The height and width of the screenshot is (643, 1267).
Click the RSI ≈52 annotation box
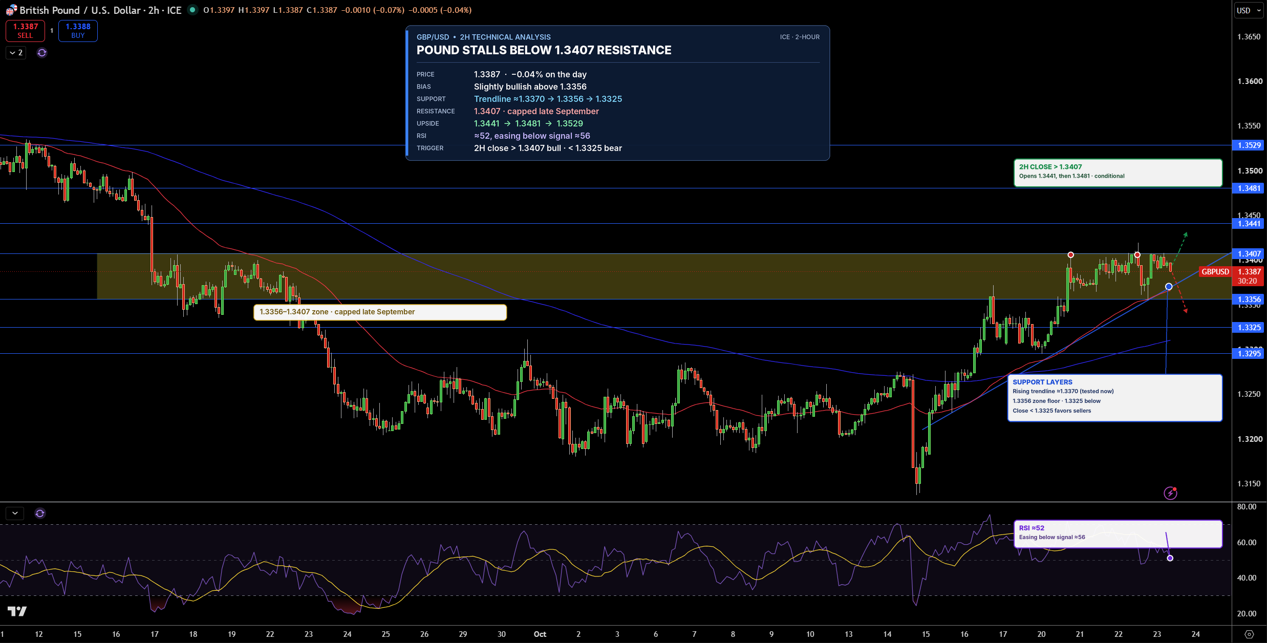1118,534
